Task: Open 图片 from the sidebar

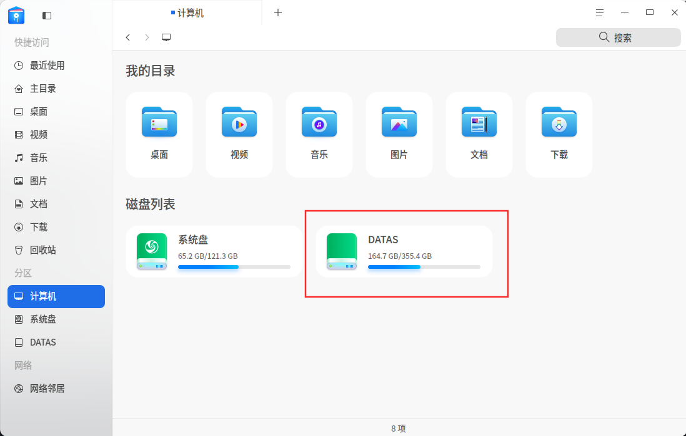Action: coord(56,181)
